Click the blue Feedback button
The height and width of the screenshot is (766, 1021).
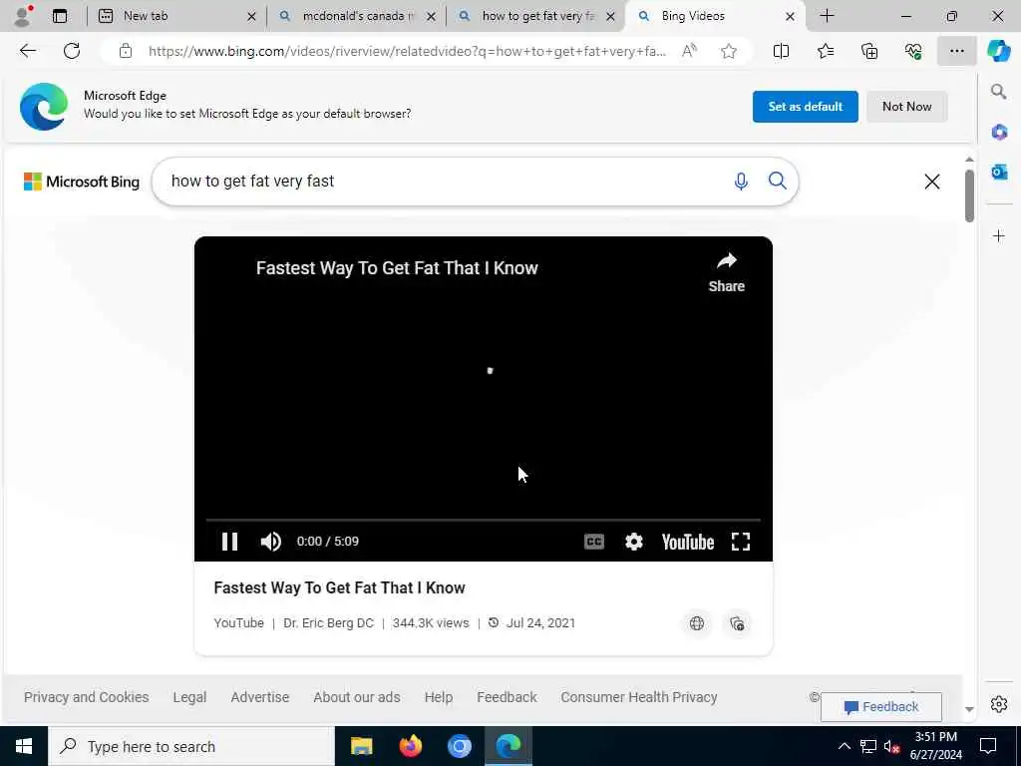coord(881,707)
